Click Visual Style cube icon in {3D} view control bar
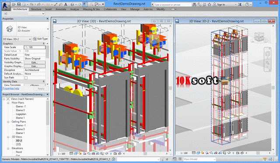The image size is (280, 163). [x=76, y=153]
